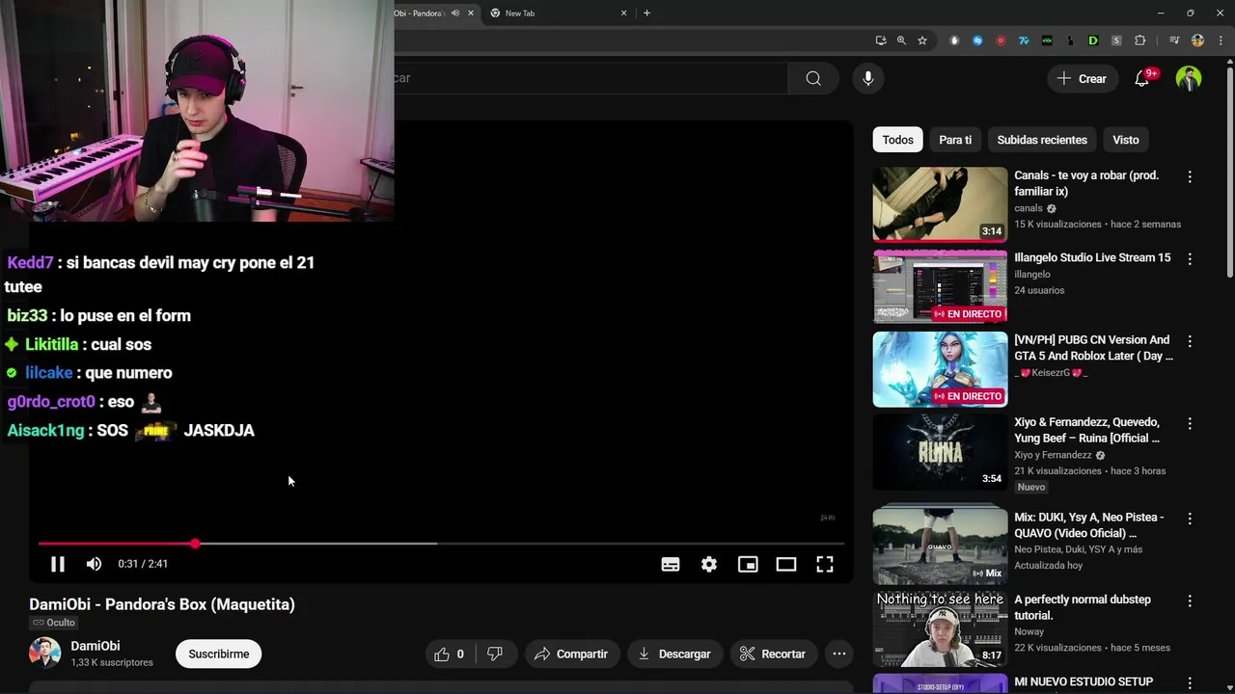The height and width of the screenshot is (694, 1235).
Task: Select the Para ti filter chip
Action: click(x=955, y=140)
